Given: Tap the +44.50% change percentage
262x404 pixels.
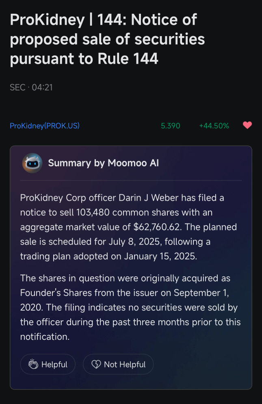Looking at the screenshot, I should pyautogui.click(x=214, y=126).
